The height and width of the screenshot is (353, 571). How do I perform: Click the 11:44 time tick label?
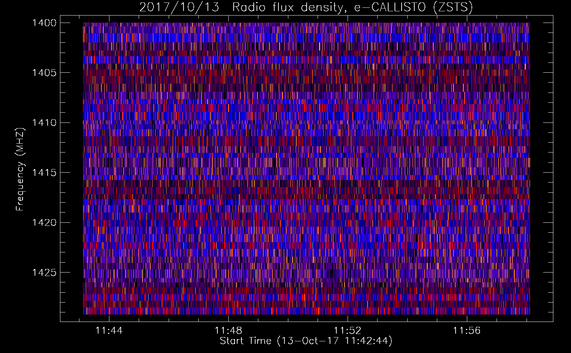point(109,330)
